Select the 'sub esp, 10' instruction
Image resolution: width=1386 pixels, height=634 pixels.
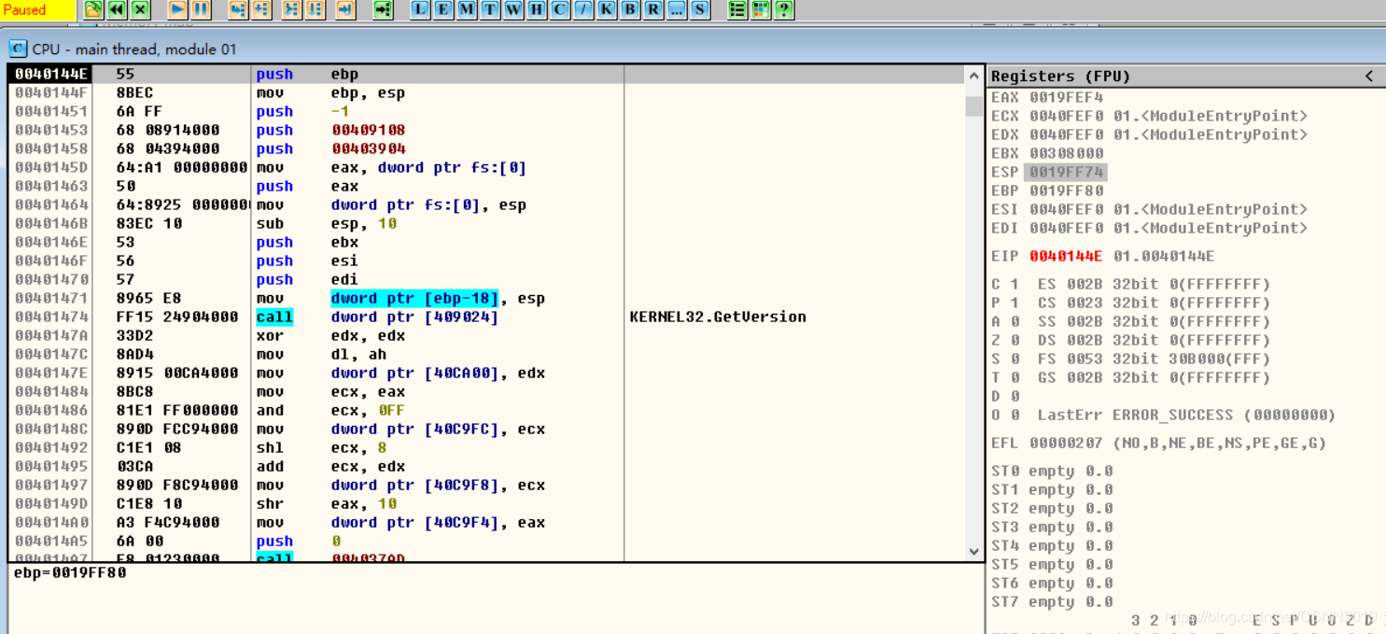486,223
